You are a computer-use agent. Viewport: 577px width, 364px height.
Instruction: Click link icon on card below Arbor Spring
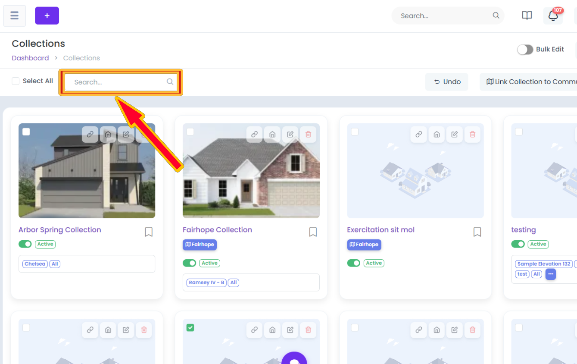(90, 330)
